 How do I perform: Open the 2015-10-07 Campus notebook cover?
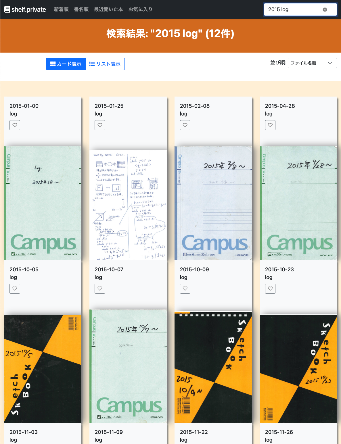128,366
